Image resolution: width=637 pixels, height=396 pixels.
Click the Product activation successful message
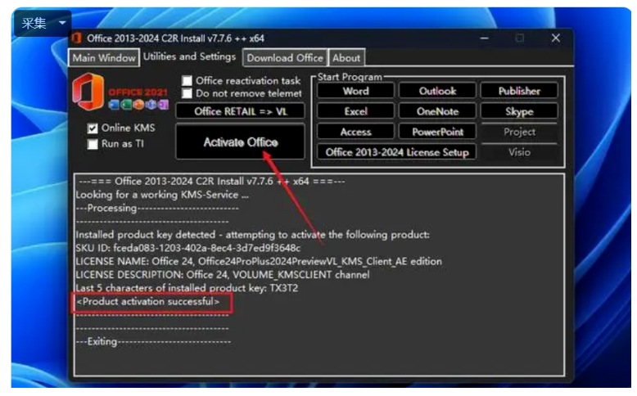click(x=148, y=301)
